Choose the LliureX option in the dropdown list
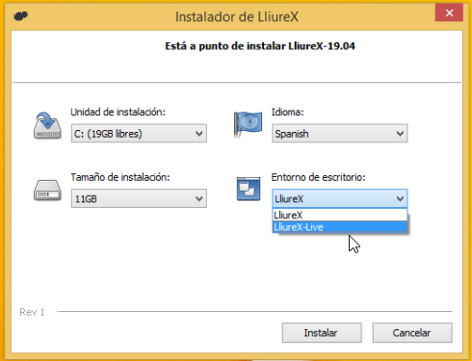Image resolution: width=472 pixels, height=361 pixels. pos(340,215)
